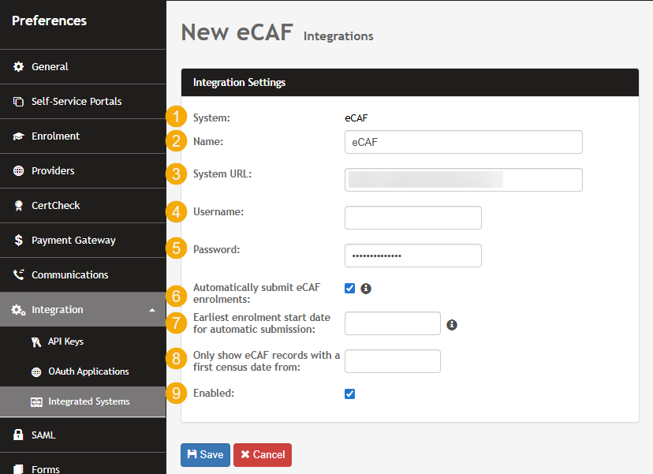Click the Enrolment graduation cap icon
Viewport: 653px width, 474px height.
19,136
